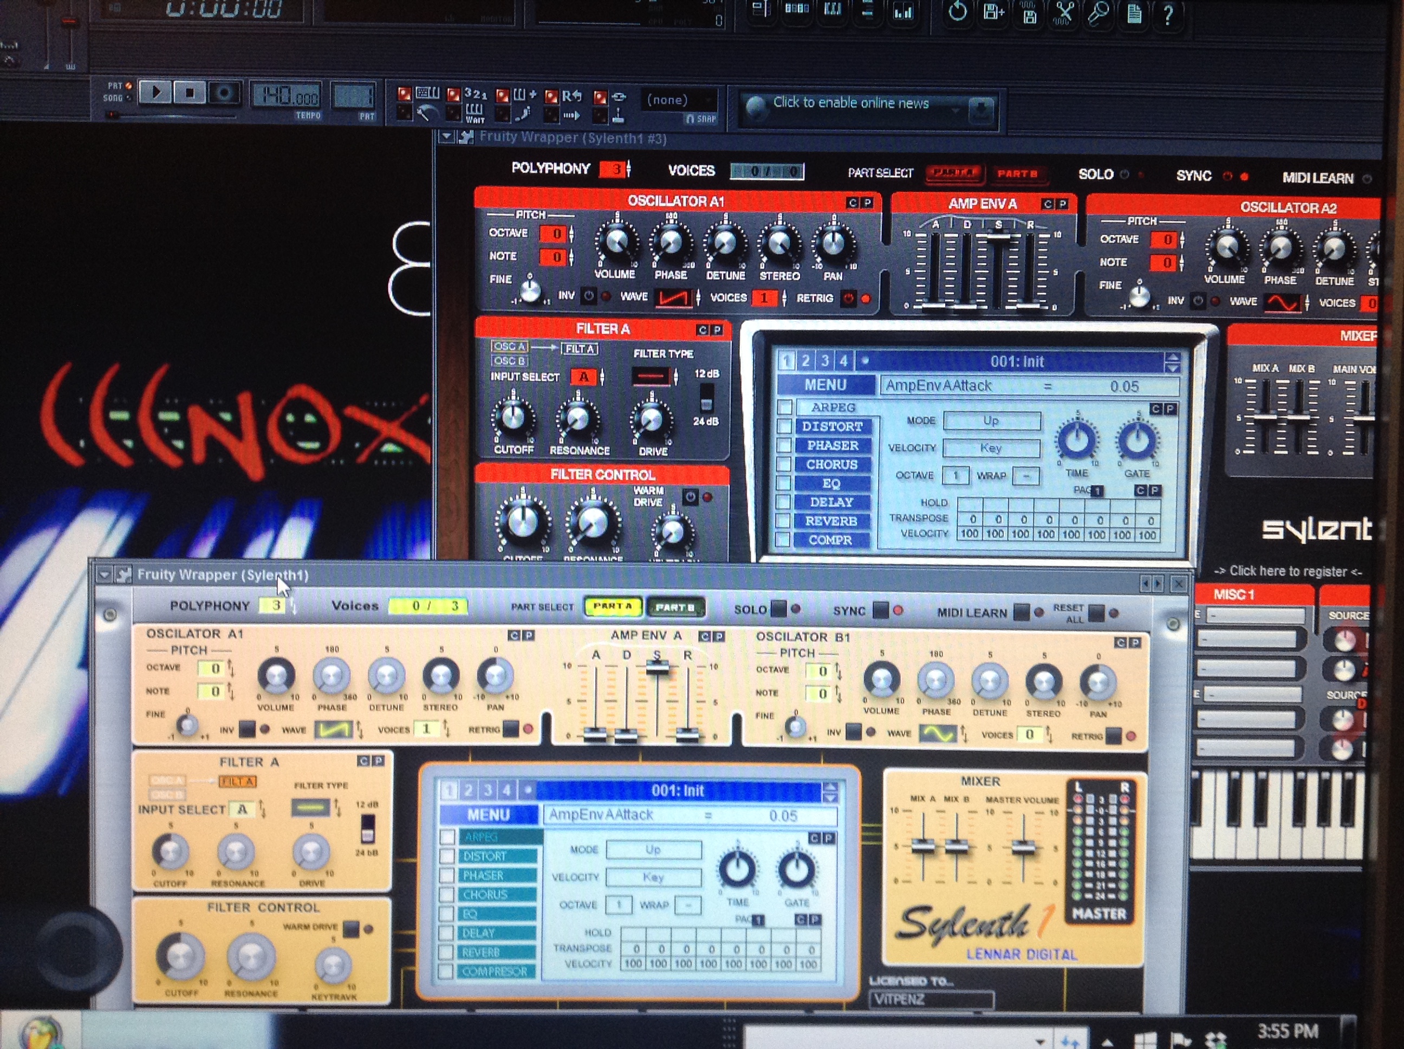Check the DISTORT checkbox in Sylenth1 #3 display
The image size is (1404, 1049).
coord(784,426)
